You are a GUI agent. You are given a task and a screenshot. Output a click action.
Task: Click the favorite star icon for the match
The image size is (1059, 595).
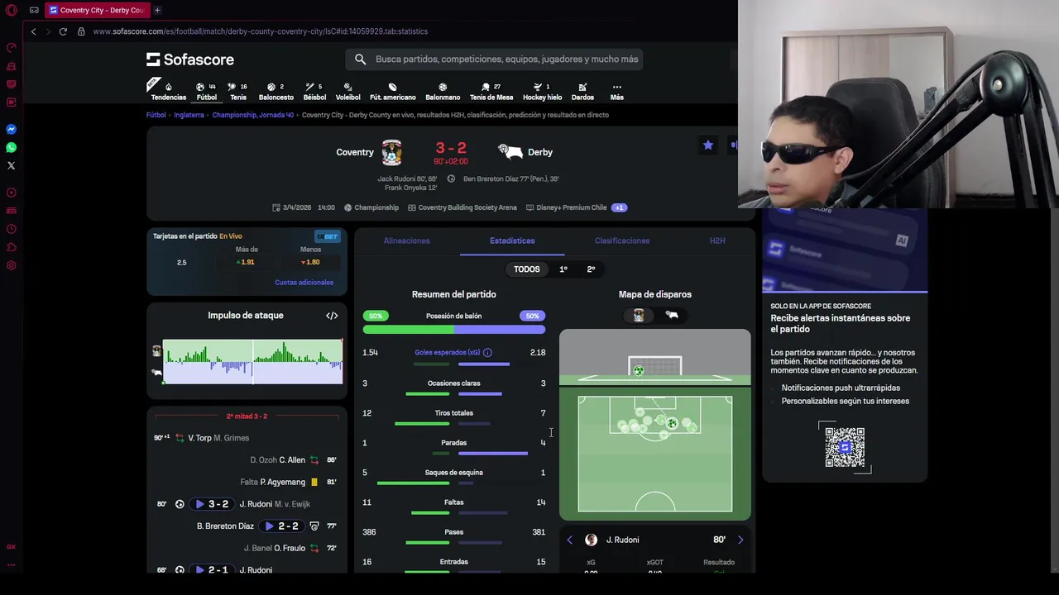[x=708, y=145]
